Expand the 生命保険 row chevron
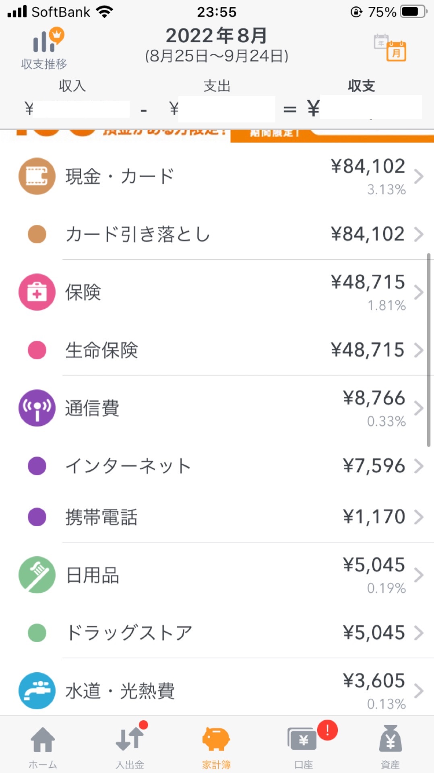 tap(419, 350)
